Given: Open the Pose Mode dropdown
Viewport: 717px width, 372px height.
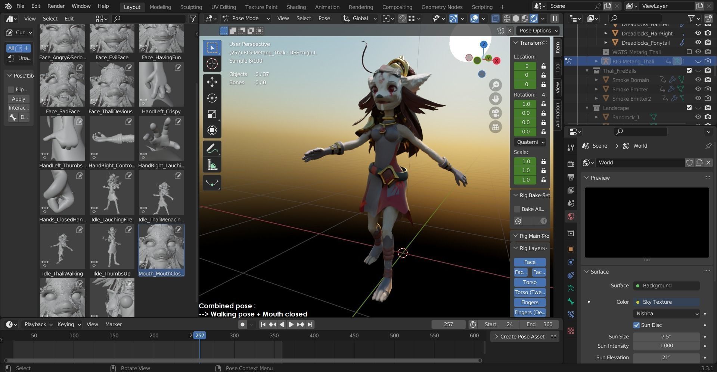Looking at the screenshot, I should (x=245, y=18).
